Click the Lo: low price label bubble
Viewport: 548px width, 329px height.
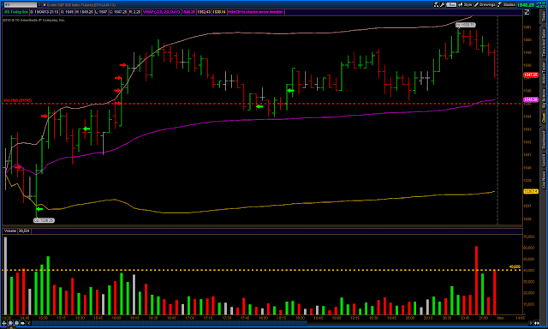tap(44, 220)
